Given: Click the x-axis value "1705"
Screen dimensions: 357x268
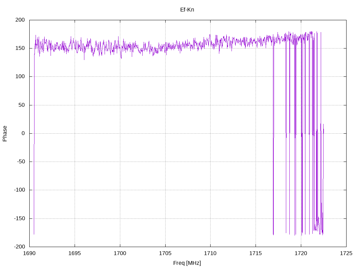Looking at the screenshot, I should click(x=165, y=253).
